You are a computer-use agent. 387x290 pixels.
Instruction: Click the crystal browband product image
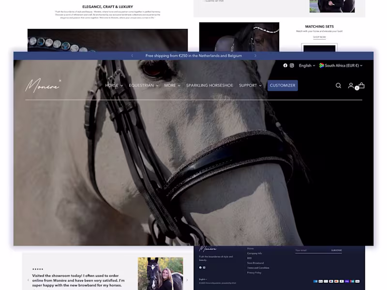(x=107, y=40)
